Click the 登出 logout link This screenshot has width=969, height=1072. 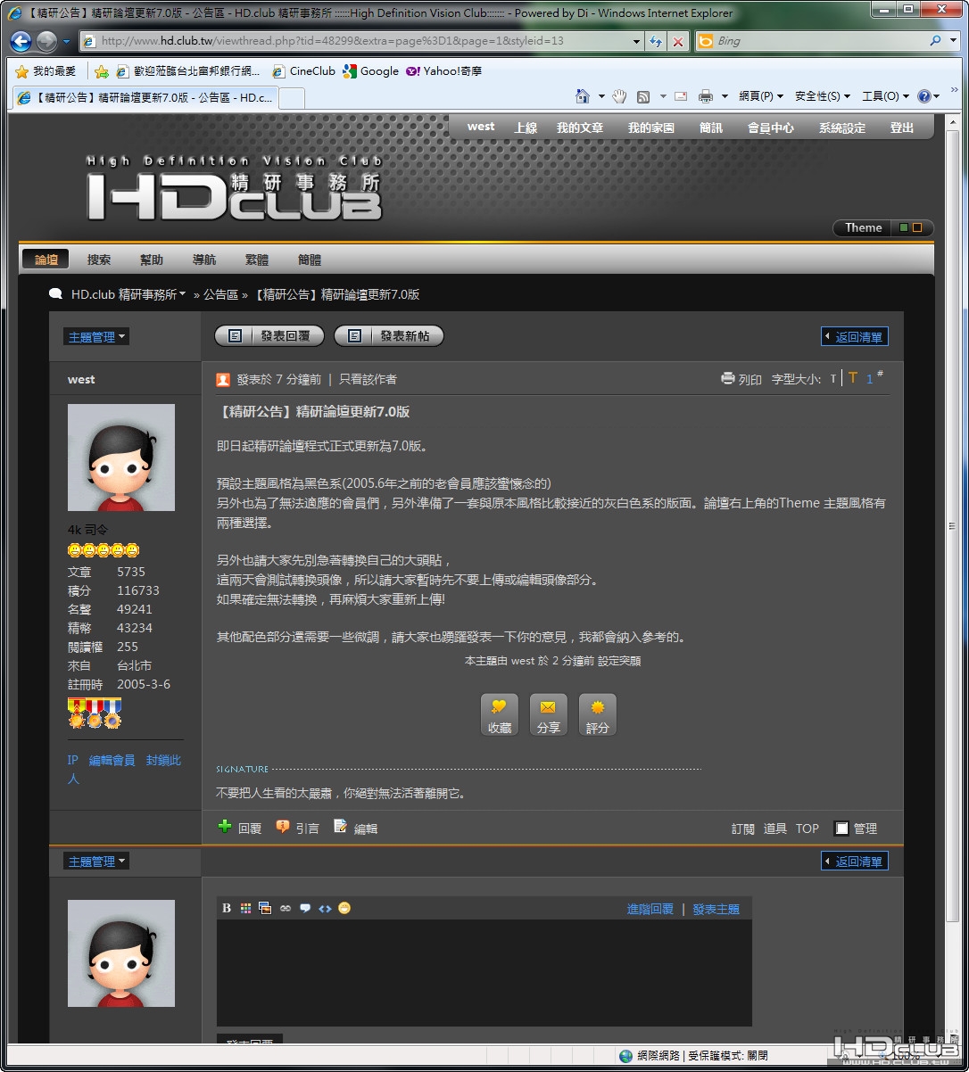pyautogui.click(x=902, y=128)
